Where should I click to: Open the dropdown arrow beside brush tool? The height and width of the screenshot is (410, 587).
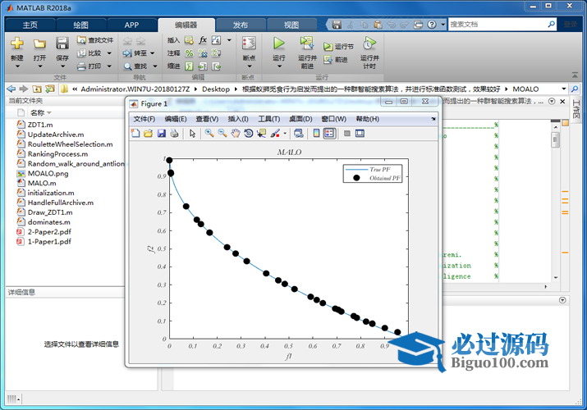284,134
